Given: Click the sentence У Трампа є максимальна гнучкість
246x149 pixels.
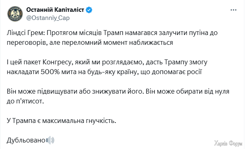Looking at the screenshot, I should (x=62, y=121).
